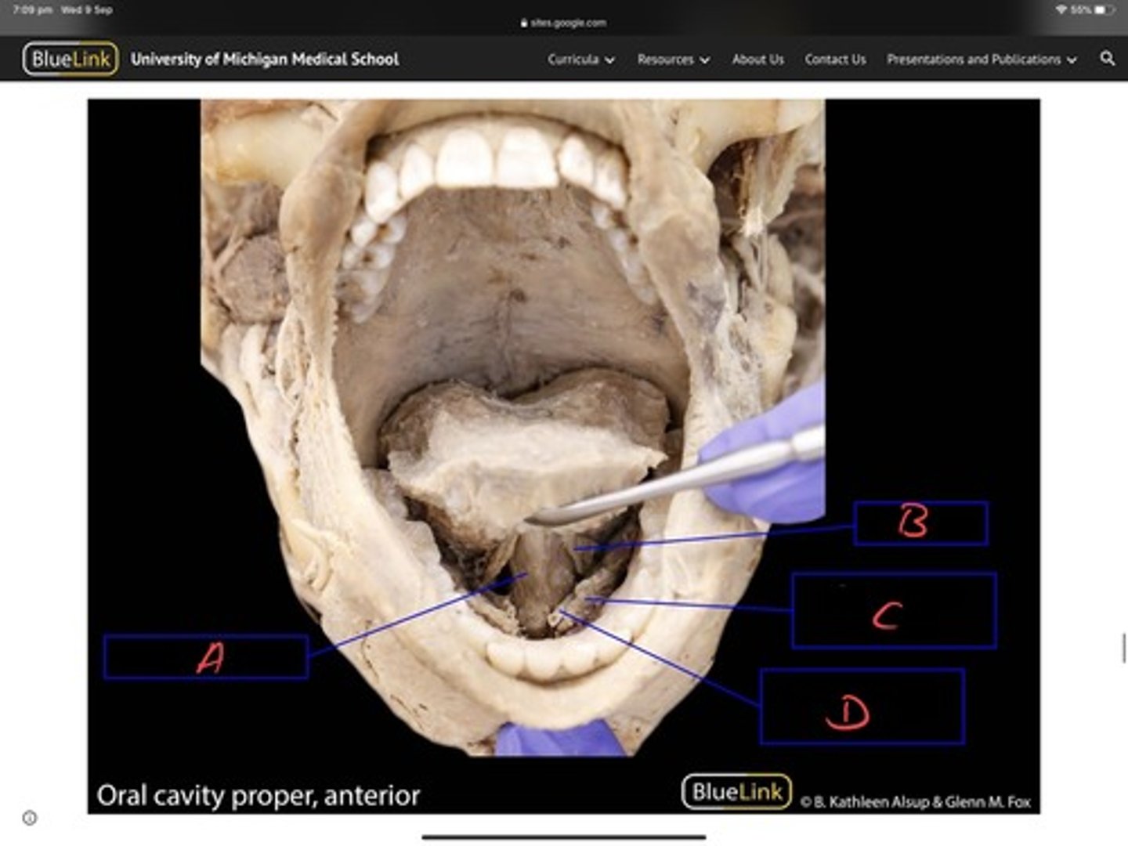1128x846 pixels.
Task: Click the 'Oral cavity proper, anterior' caption
Action: pos(258,795)
